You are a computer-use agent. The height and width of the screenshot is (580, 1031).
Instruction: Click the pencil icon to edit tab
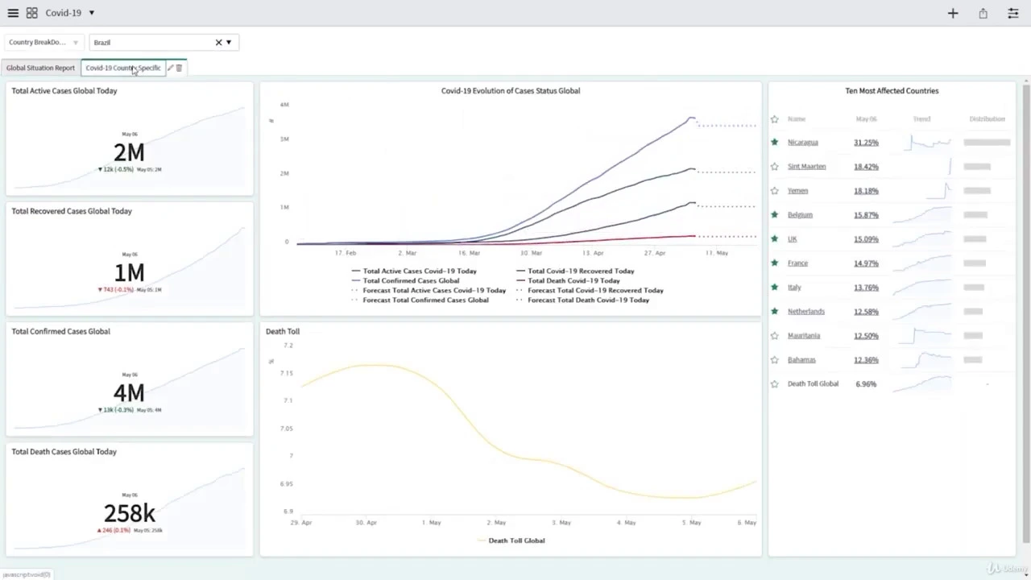[x=170, y=68]
